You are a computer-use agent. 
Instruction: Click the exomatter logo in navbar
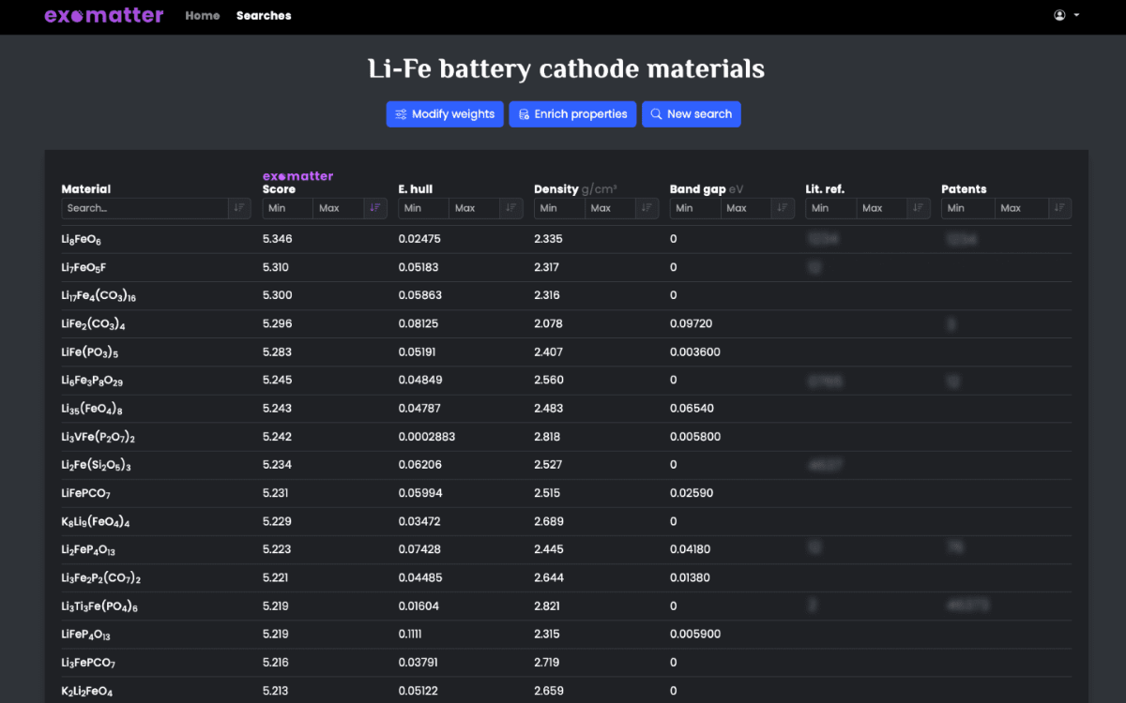click(104, 15)
